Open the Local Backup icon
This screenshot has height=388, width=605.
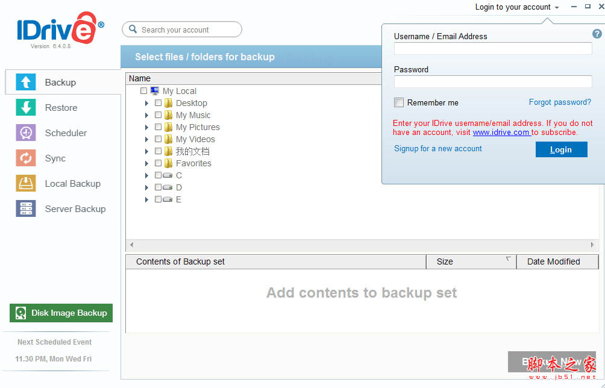pos(25,183)
